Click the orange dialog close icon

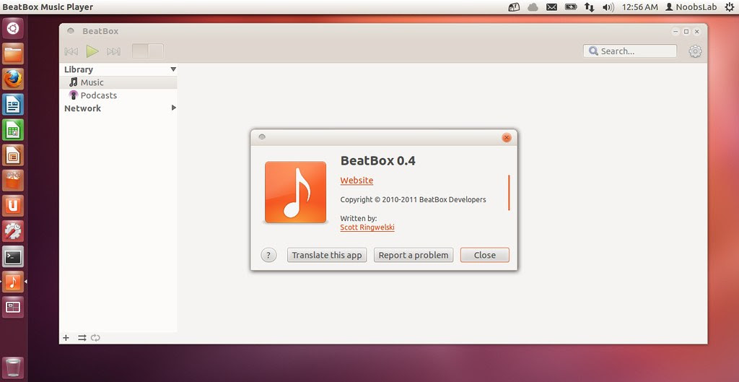tap(507, 138)
